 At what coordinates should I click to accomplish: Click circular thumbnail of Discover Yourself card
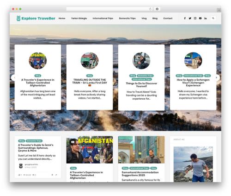(141, 61)
